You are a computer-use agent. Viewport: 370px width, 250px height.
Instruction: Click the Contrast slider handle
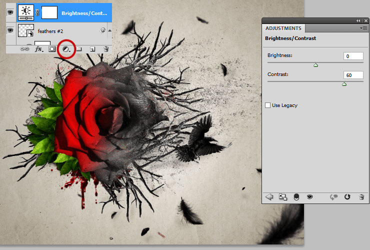point(344,84)
